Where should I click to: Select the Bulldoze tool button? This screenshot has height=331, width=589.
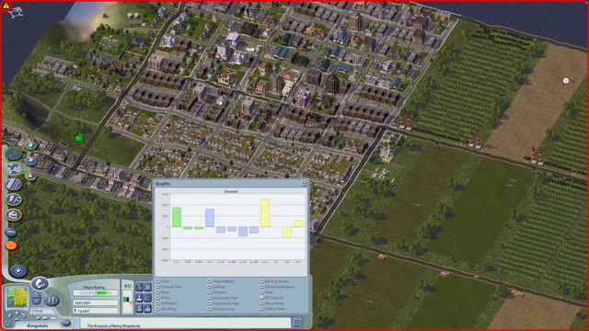coord(11,232)
